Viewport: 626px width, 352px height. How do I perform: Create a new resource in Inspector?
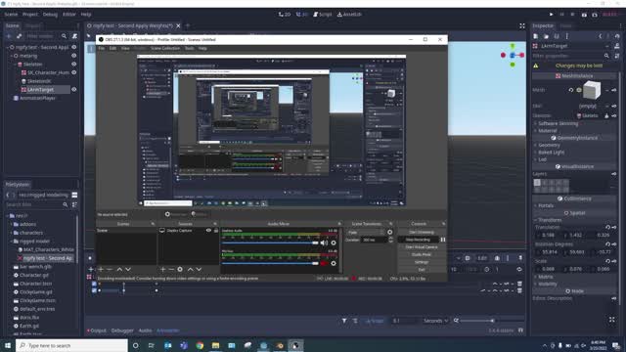[x=535, y=36]
